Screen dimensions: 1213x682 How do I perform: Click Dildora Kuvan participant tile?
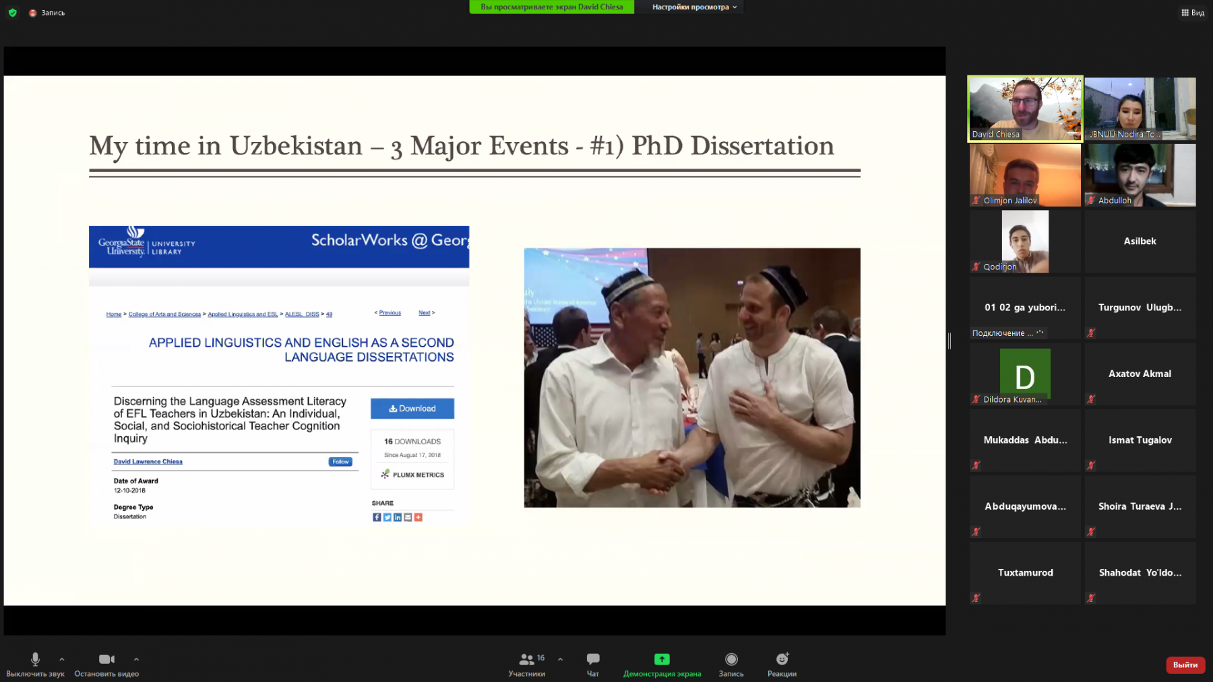(1025, 374)
